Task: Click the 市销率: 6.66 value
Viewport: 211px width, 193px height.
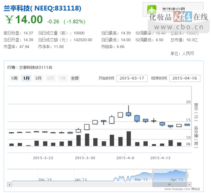Action: [x=113, y=47]
